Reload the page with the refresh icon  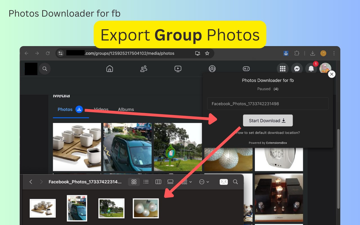coord(48,53)
